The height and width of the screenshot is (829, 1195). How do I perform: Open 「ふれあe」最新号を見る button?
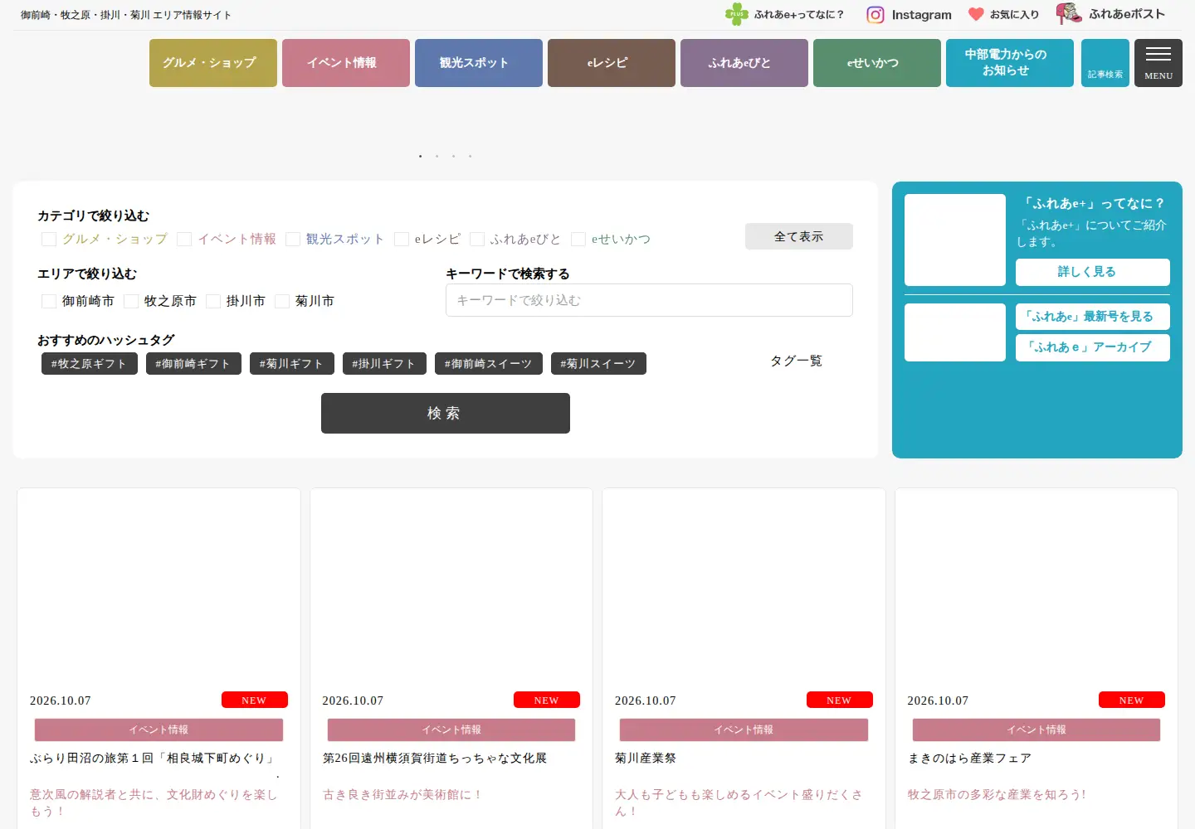point(1093,317)
